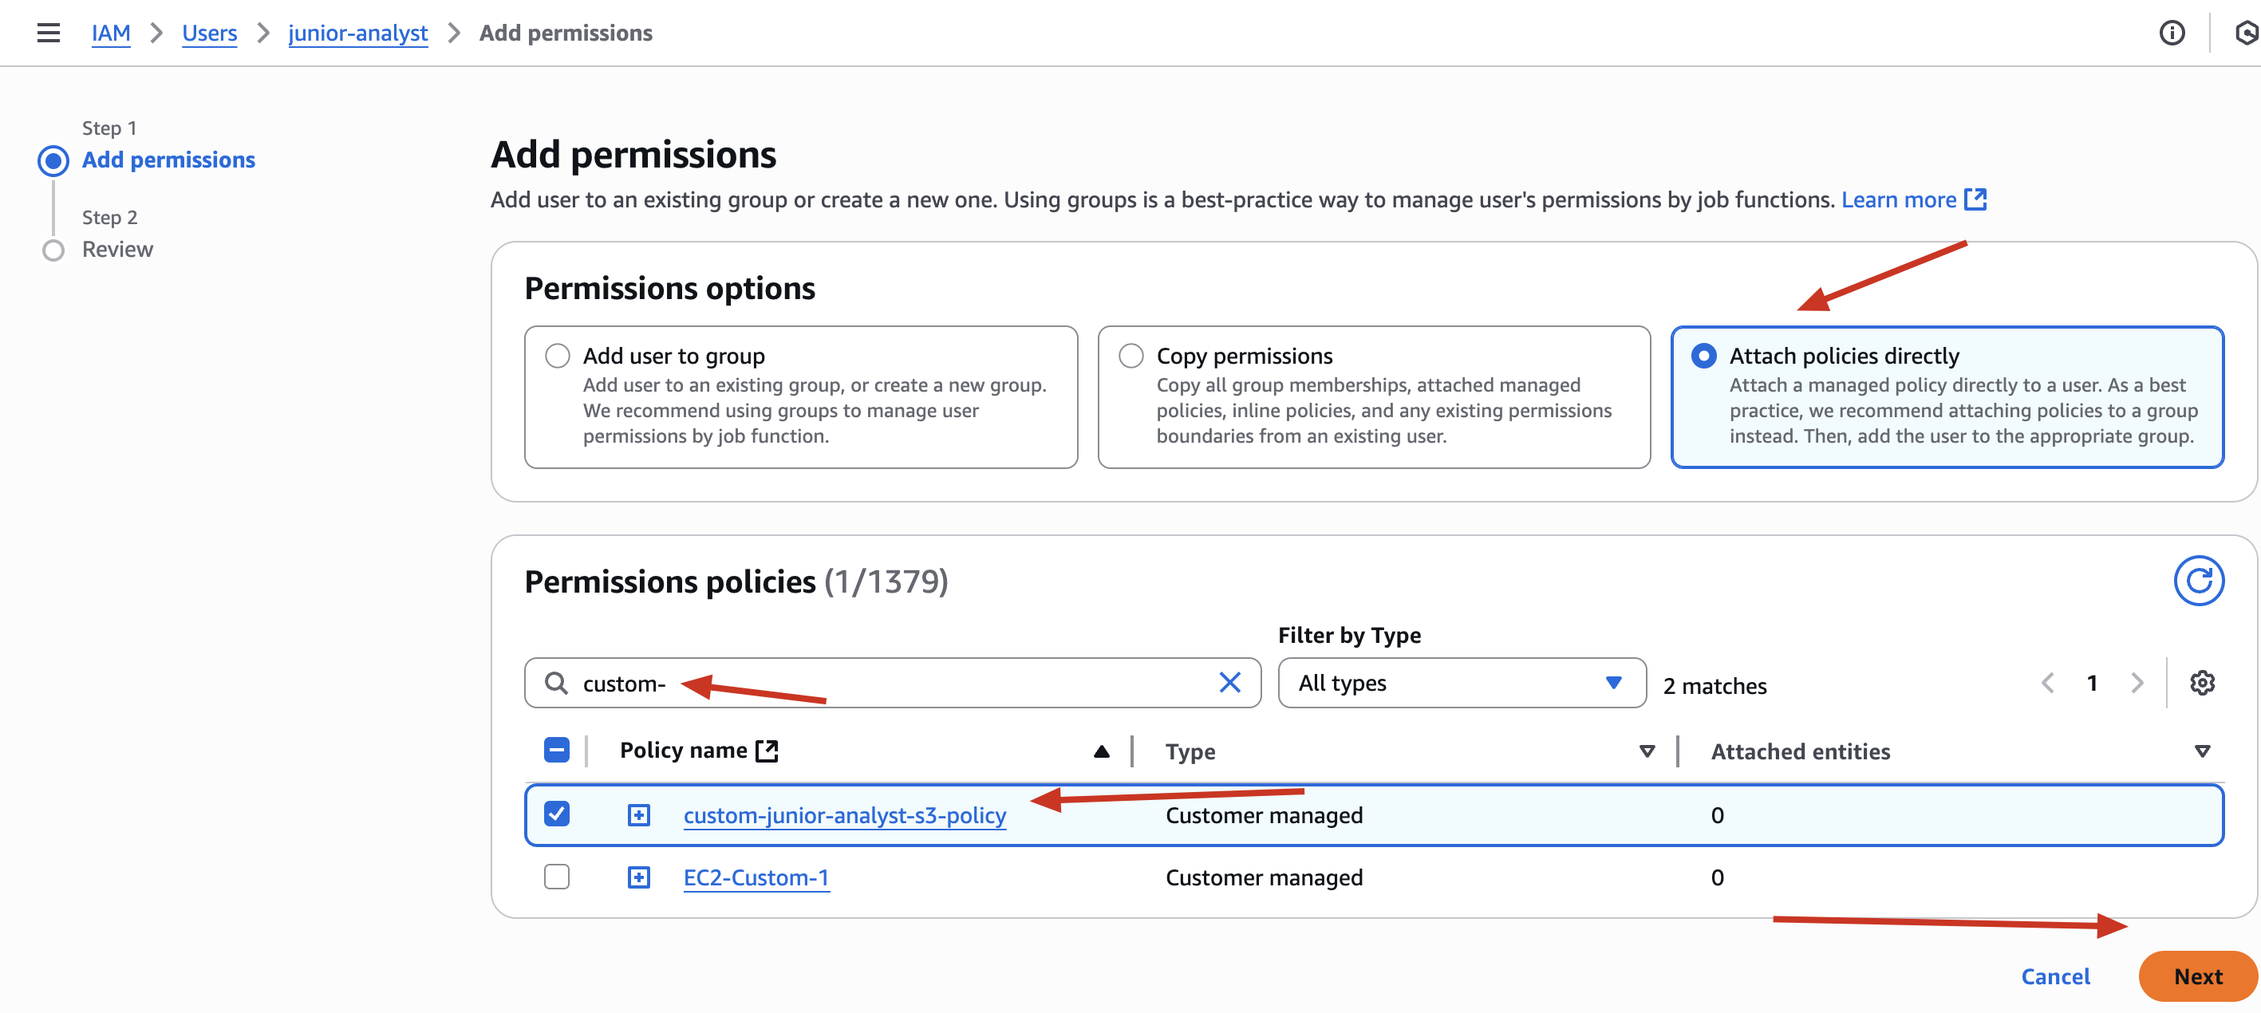Viewport: 2261px width, 1013px height.
Task: Click the 'Add permissions' breadcrumb text
Action: click(x=565, y=34)
